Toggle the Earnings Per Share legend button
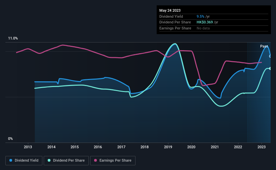 click(x=113, y=161)
